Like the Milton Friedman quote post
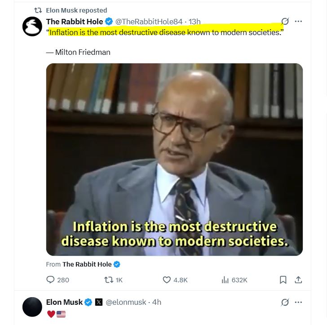 [167, 280]
